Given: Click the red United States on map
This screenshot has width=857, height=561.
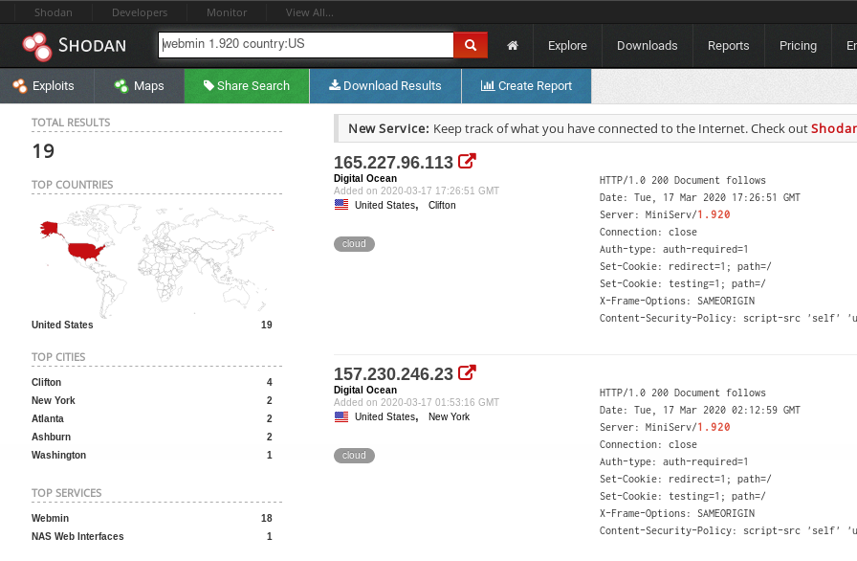Looking at the screenshot, I should [x=86, y=251].
